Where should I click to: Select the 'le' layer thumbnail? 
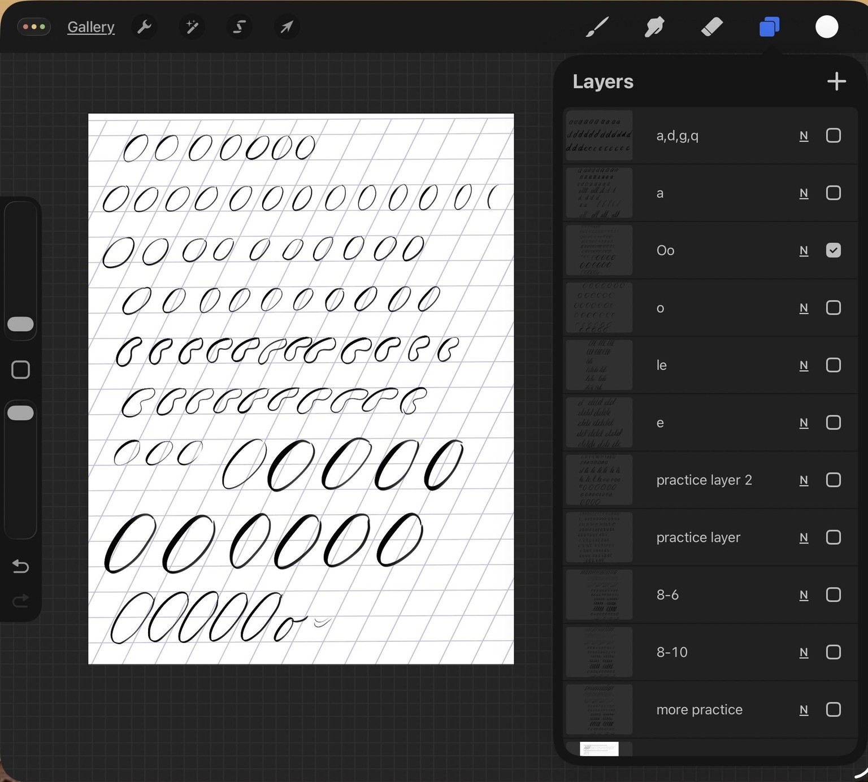point(599,365)
